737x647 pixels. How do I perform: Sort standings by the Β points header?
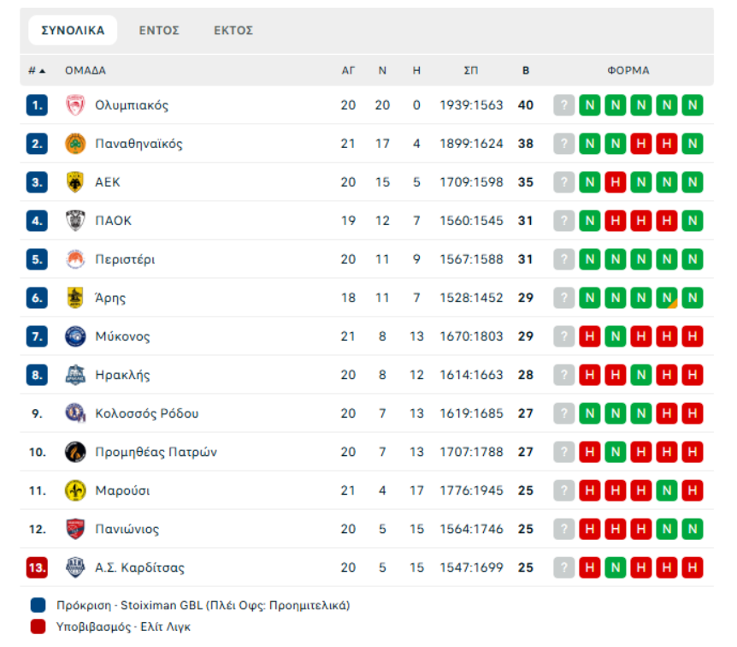[526, 71]
